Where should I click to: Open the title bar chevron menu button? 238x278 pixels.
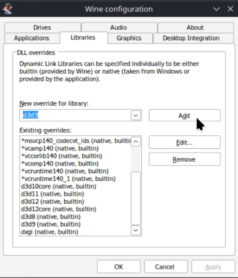[x=216, y=9]
